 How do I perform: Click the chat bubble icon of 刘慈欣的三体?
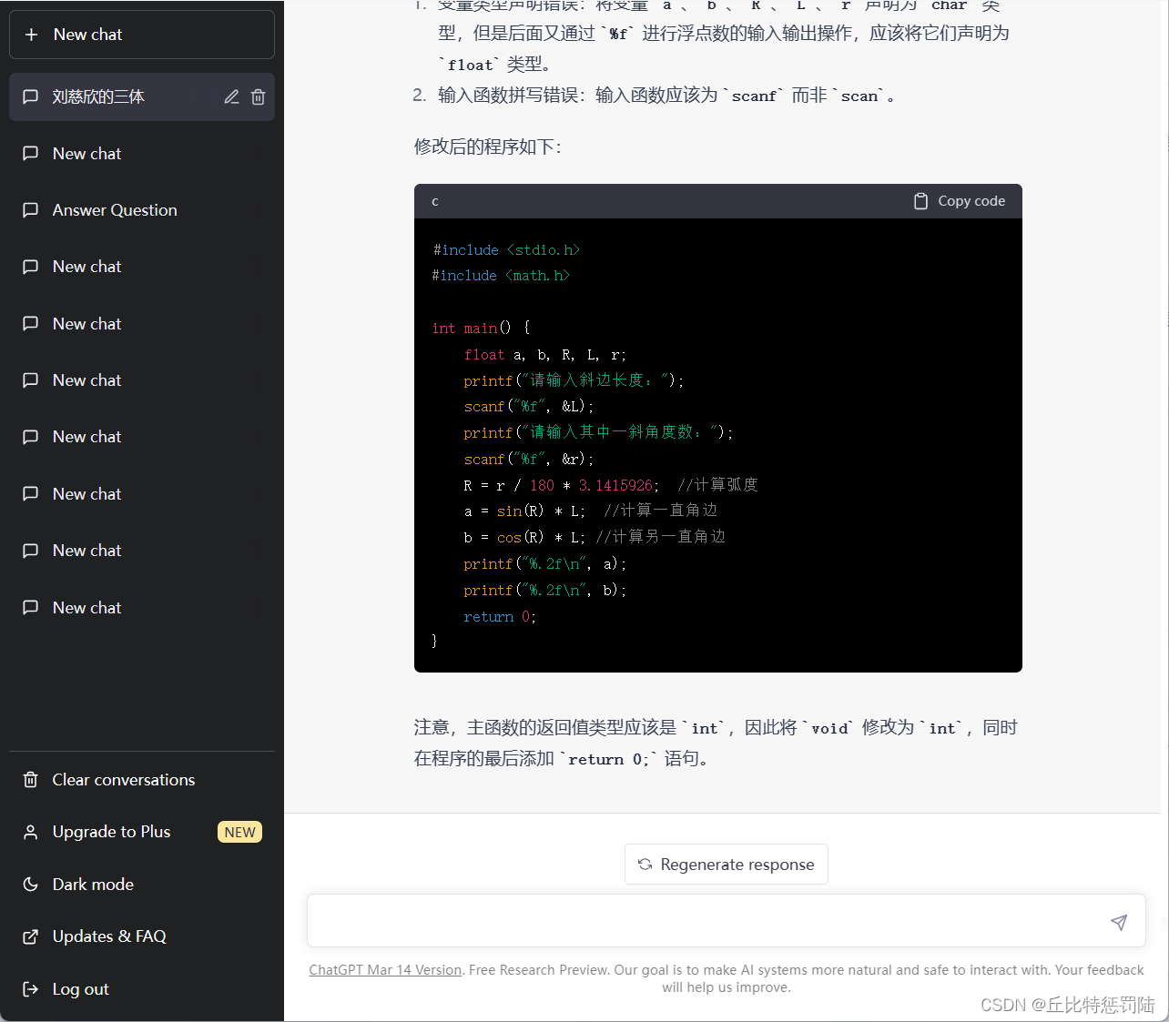click(x=30, y=96)
